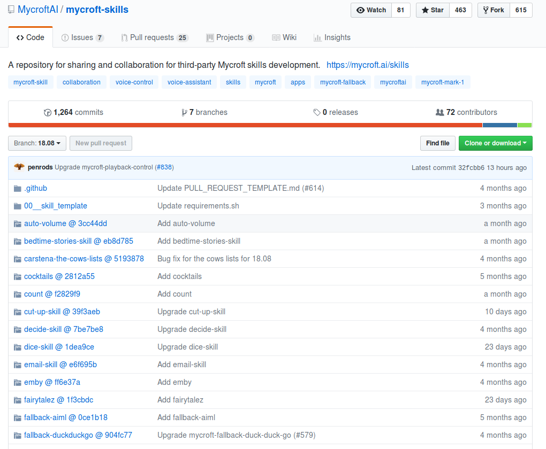Click the decide-skill submodule icon
Screen dimensions: 546x449
18,330
